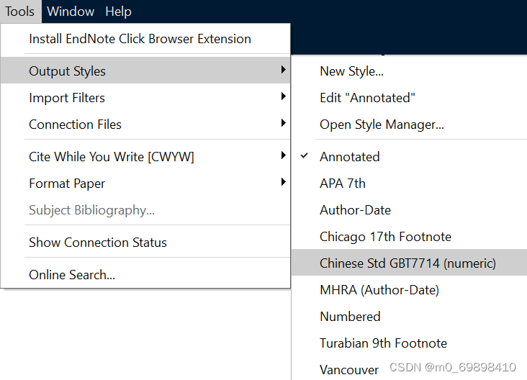Expand the Cite While You Write arrow

(284, 155)
